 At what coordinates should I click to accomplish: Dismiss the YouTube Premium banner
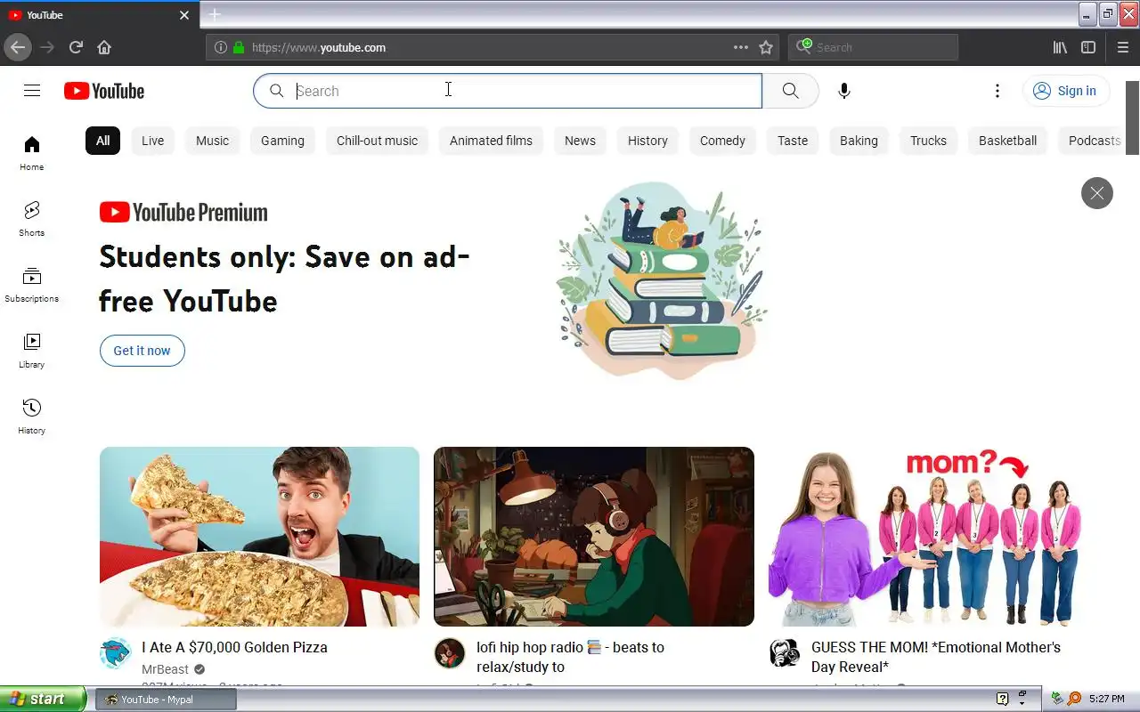1097,193
